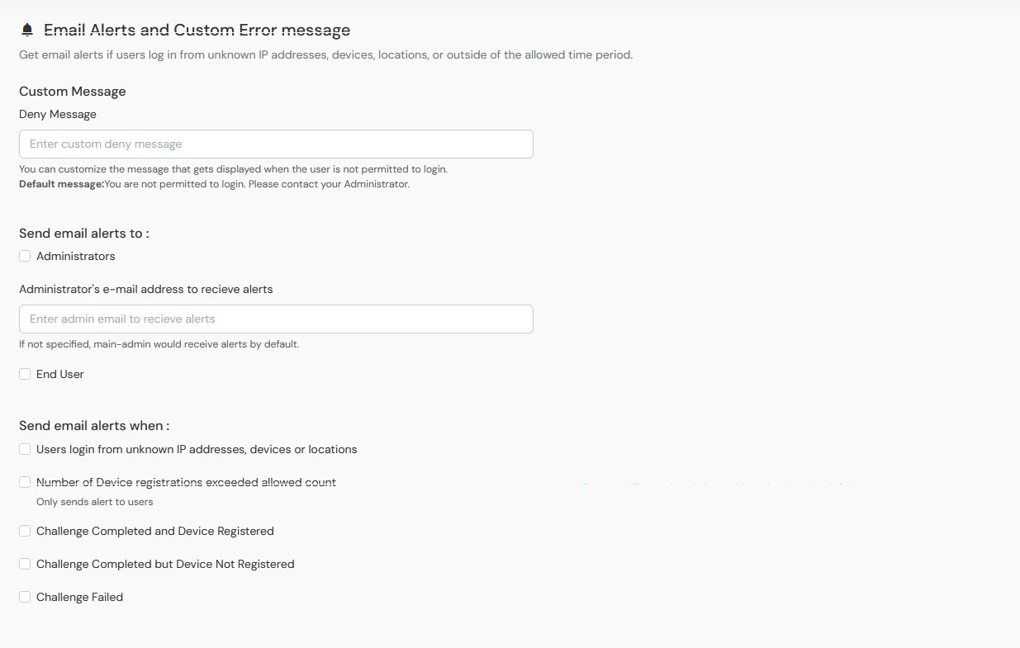Enable Challenge Completed and Device Registered alerts
The height and width of the screenshot is (648, 1020).
pyautogui.click(x=25, y=531)
